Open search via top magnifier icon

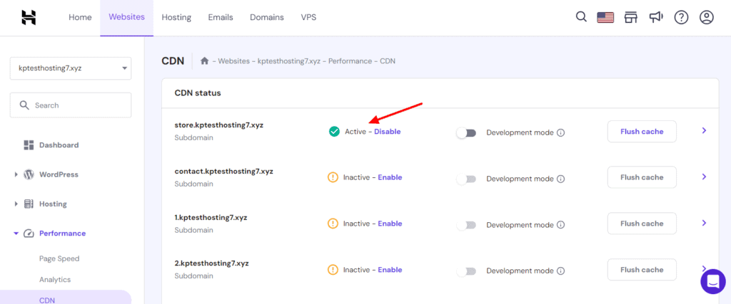pyautogui.click(x=581, y=17)
